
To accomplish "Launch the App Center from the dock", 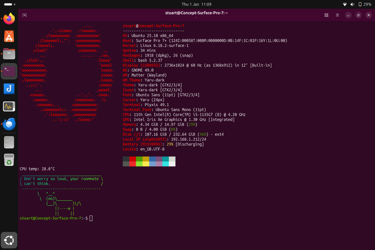I will pyautogui.click(x=9, y=36).
